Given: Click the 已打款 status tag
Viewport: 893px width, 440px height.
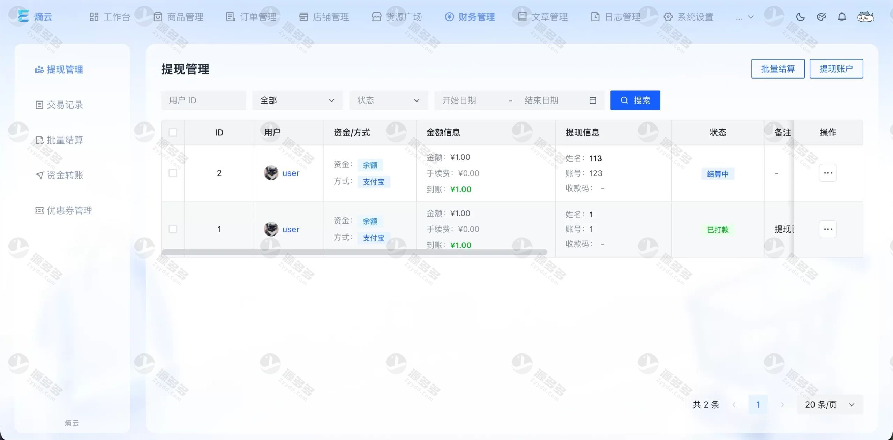Looking at the screenshot, I should tap(718, 230).
